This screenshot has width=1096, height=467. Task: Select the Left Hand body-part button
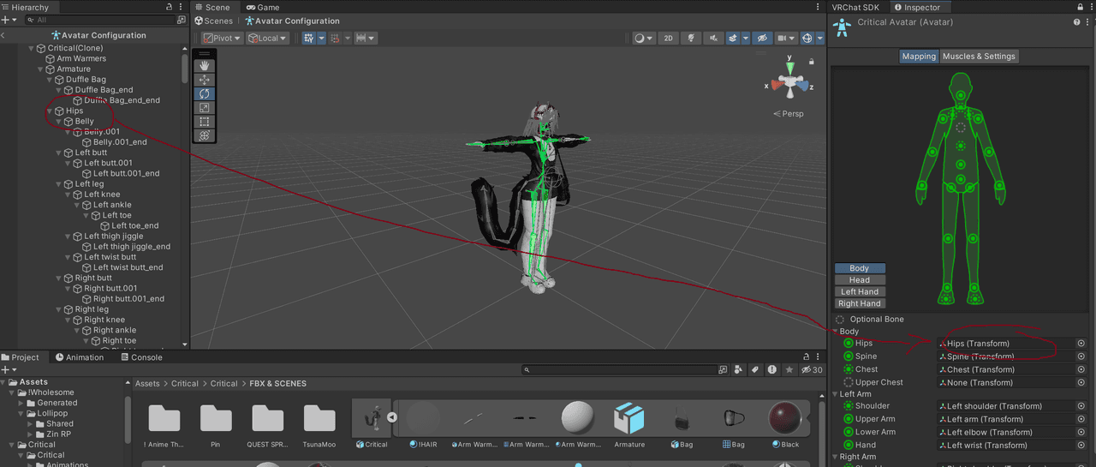click(860, 291)
